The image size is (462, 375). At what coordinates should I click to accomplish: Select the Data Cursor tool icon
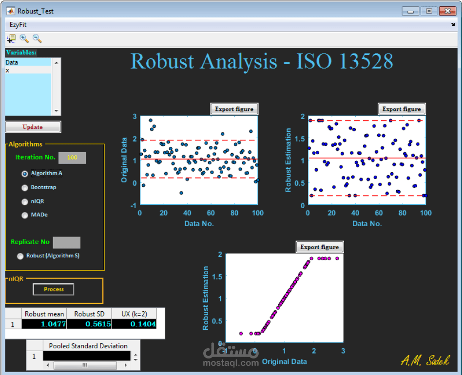11,38
